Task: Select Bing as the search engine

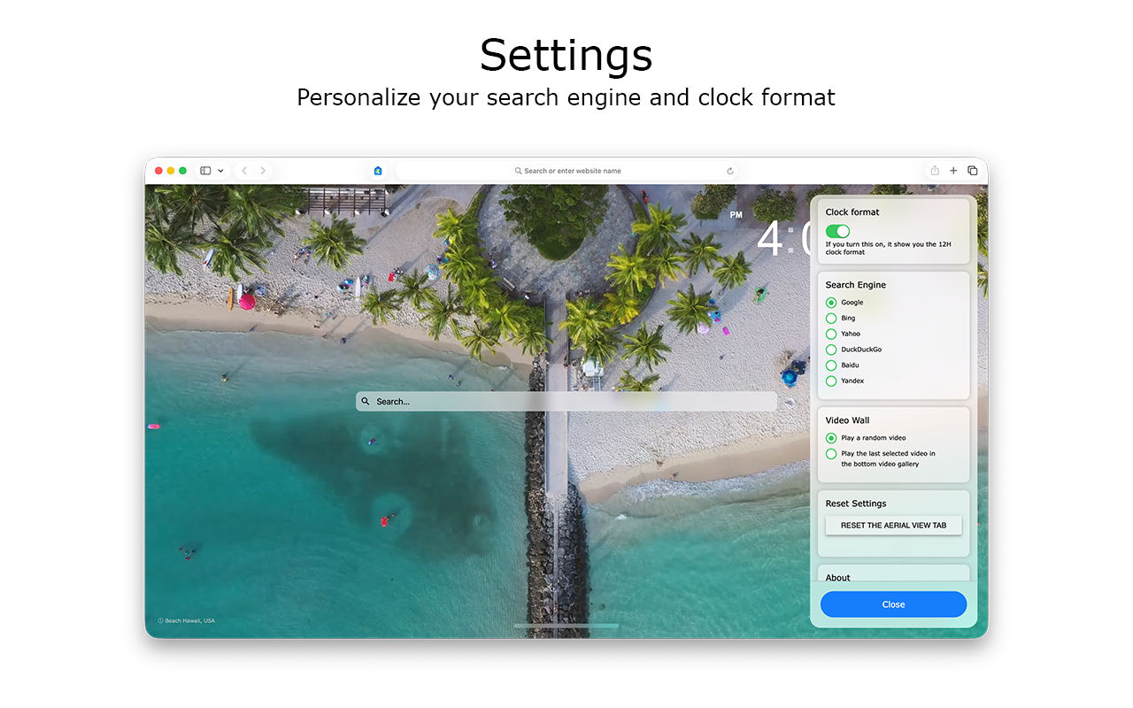Action: pos(831,318)
